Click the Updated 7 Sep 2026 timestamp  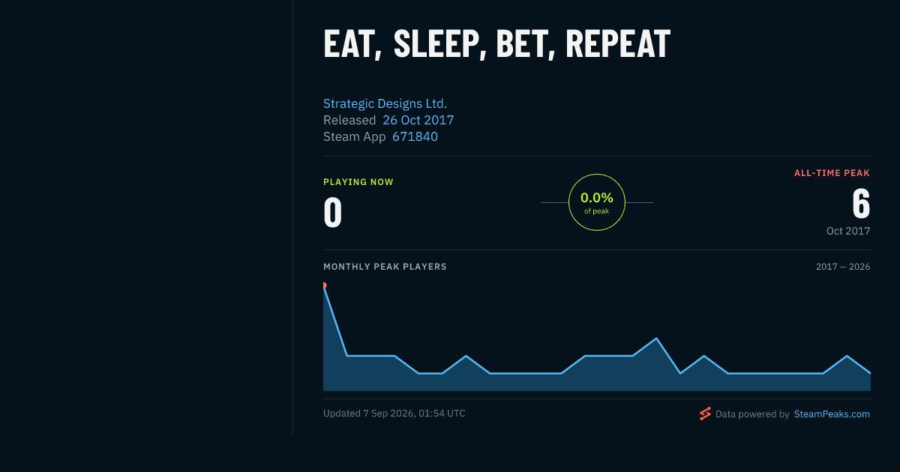click(394, 414)
